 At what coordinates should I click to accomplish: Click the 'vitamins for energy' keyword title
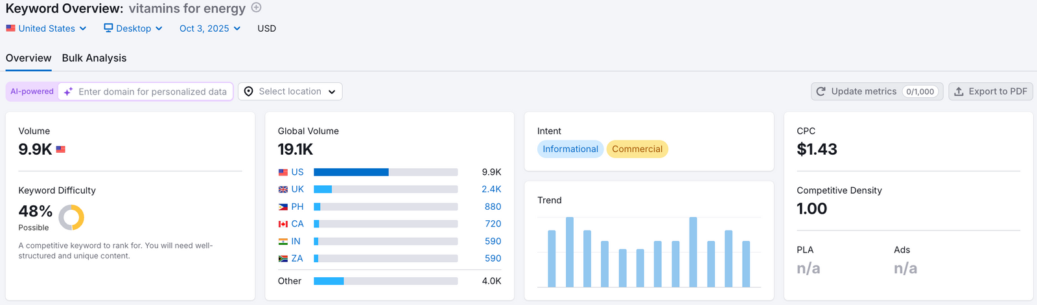(187, 9)
